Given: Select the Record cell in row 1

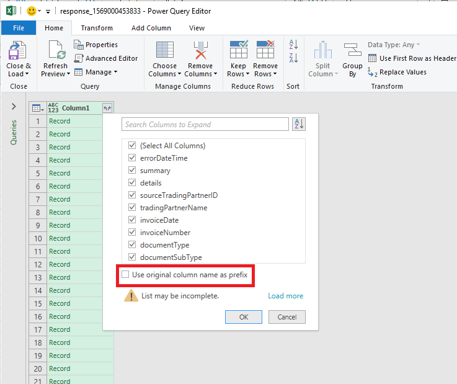Looking at the screenshot, I should (75, 121).
